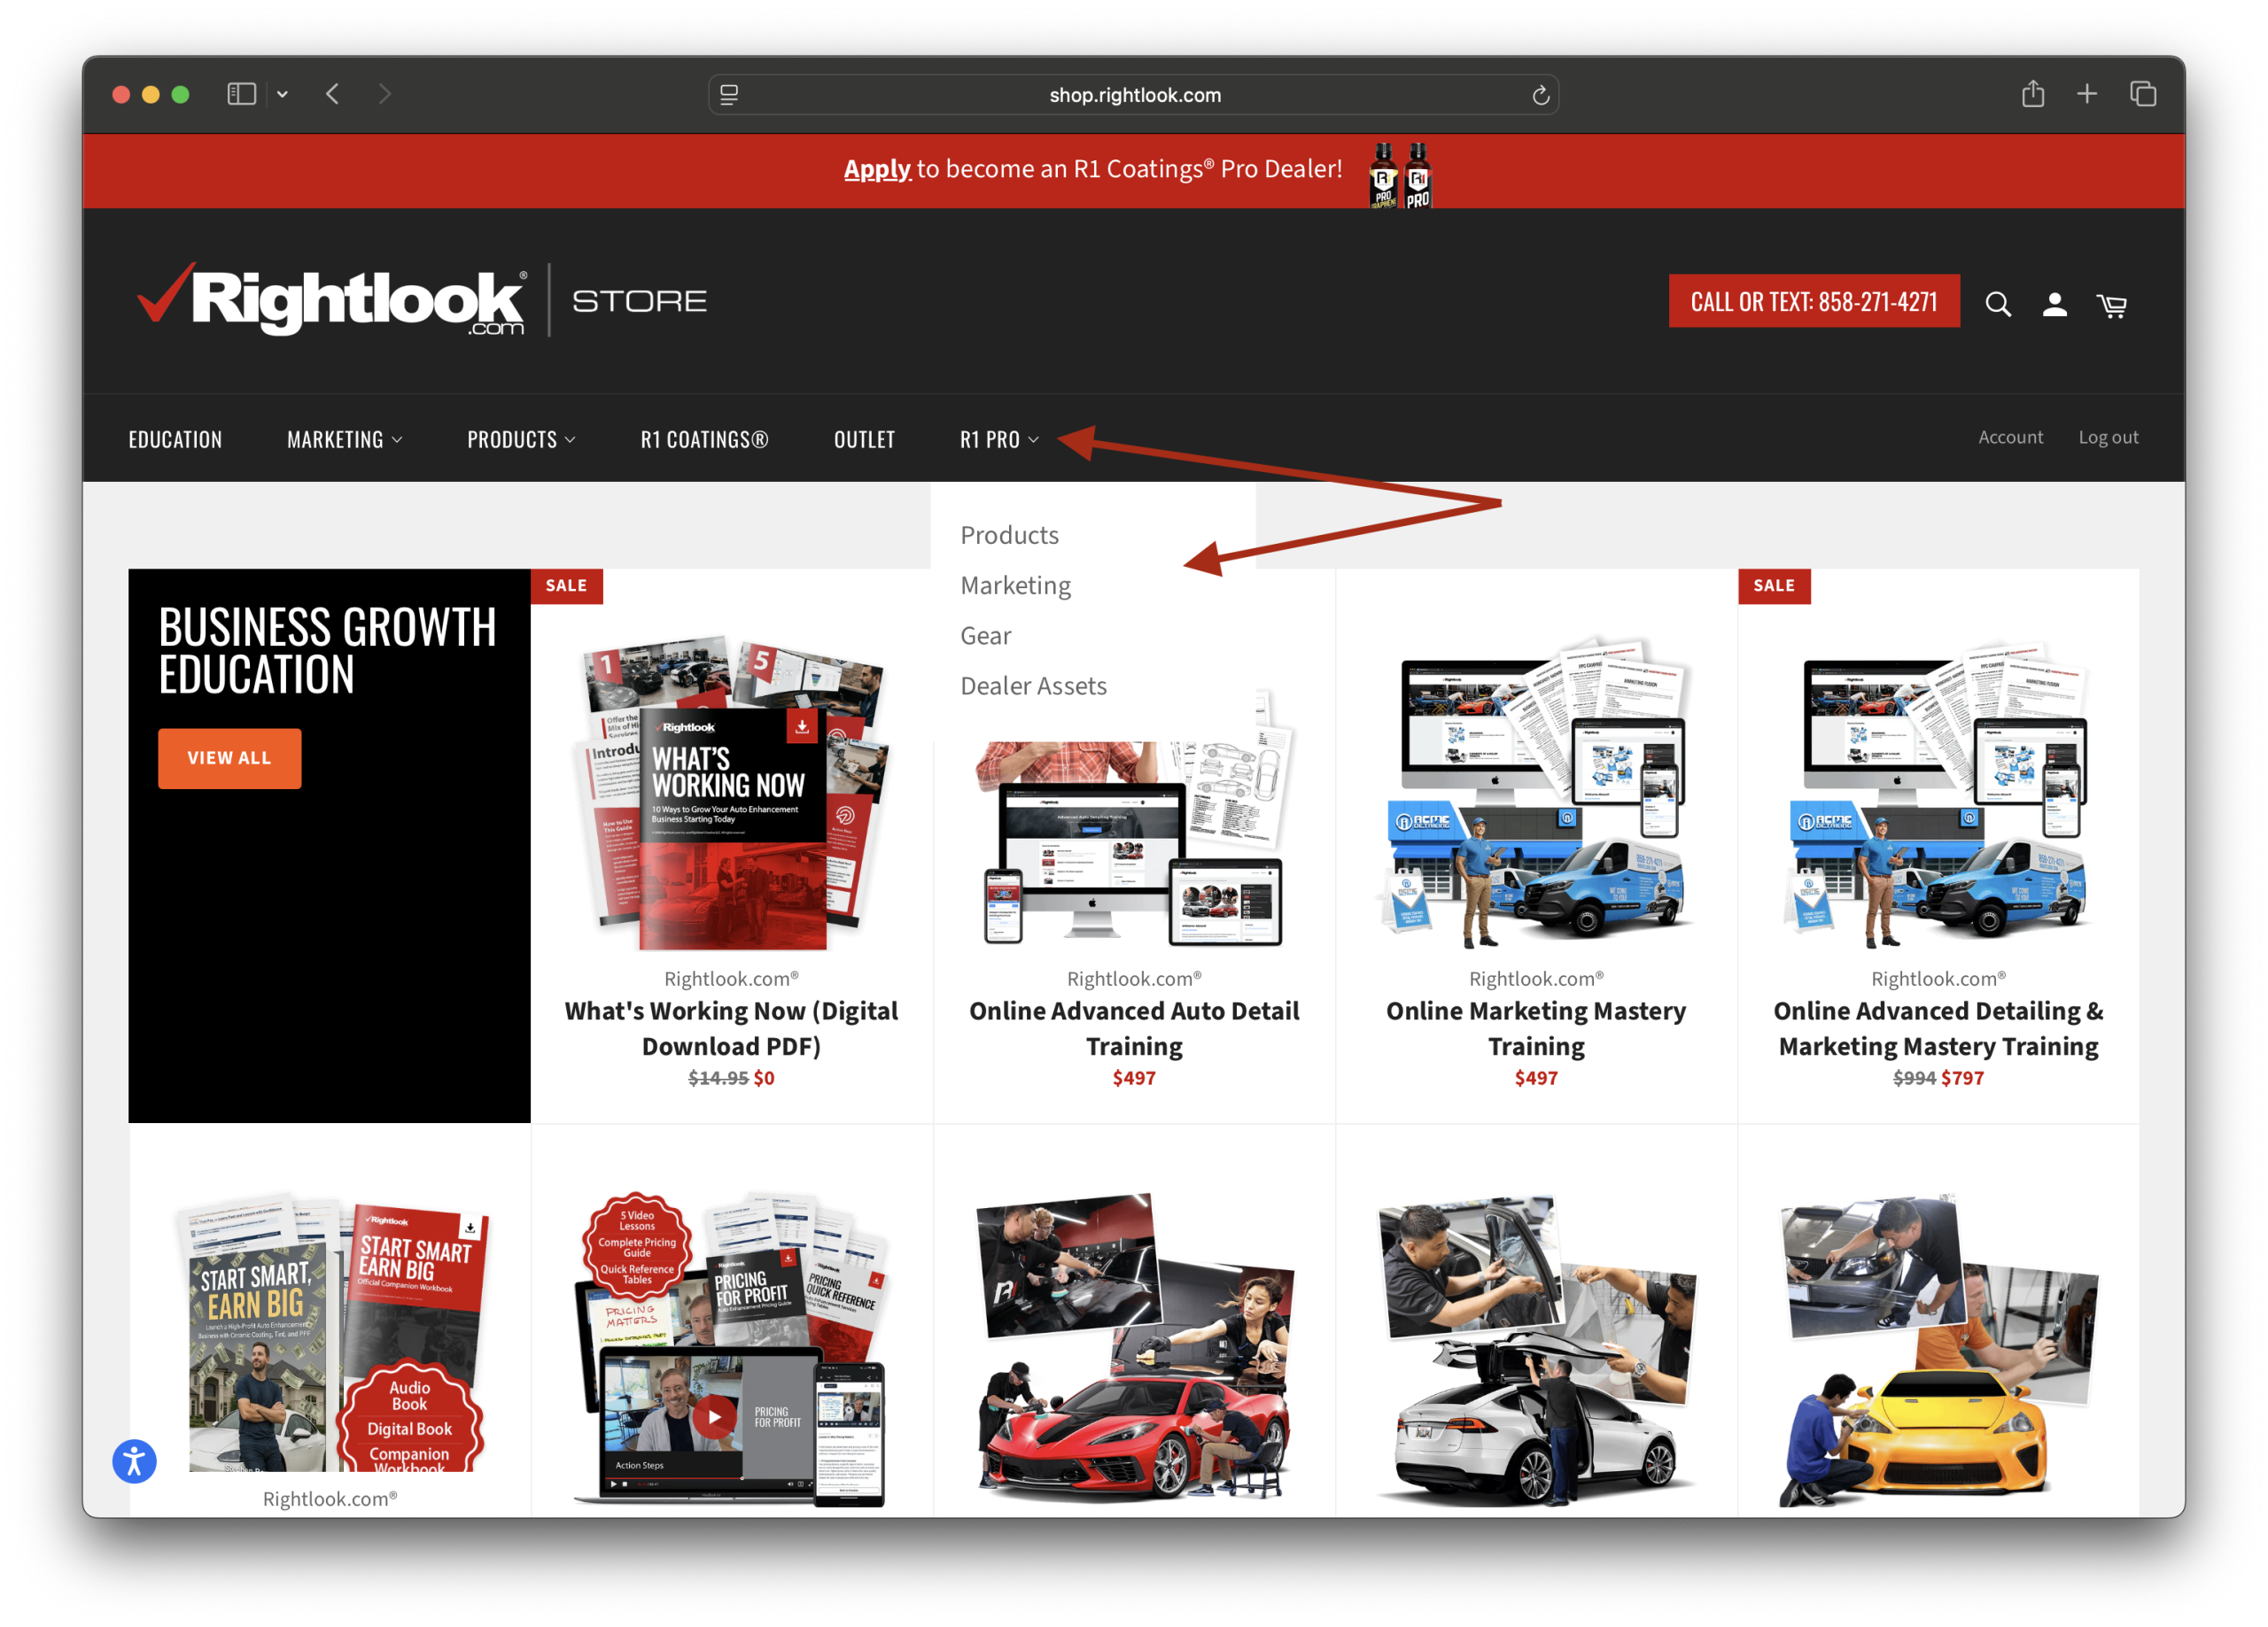Open the account profile icon
The image size is (2268, 1627).
[2054, 304]
